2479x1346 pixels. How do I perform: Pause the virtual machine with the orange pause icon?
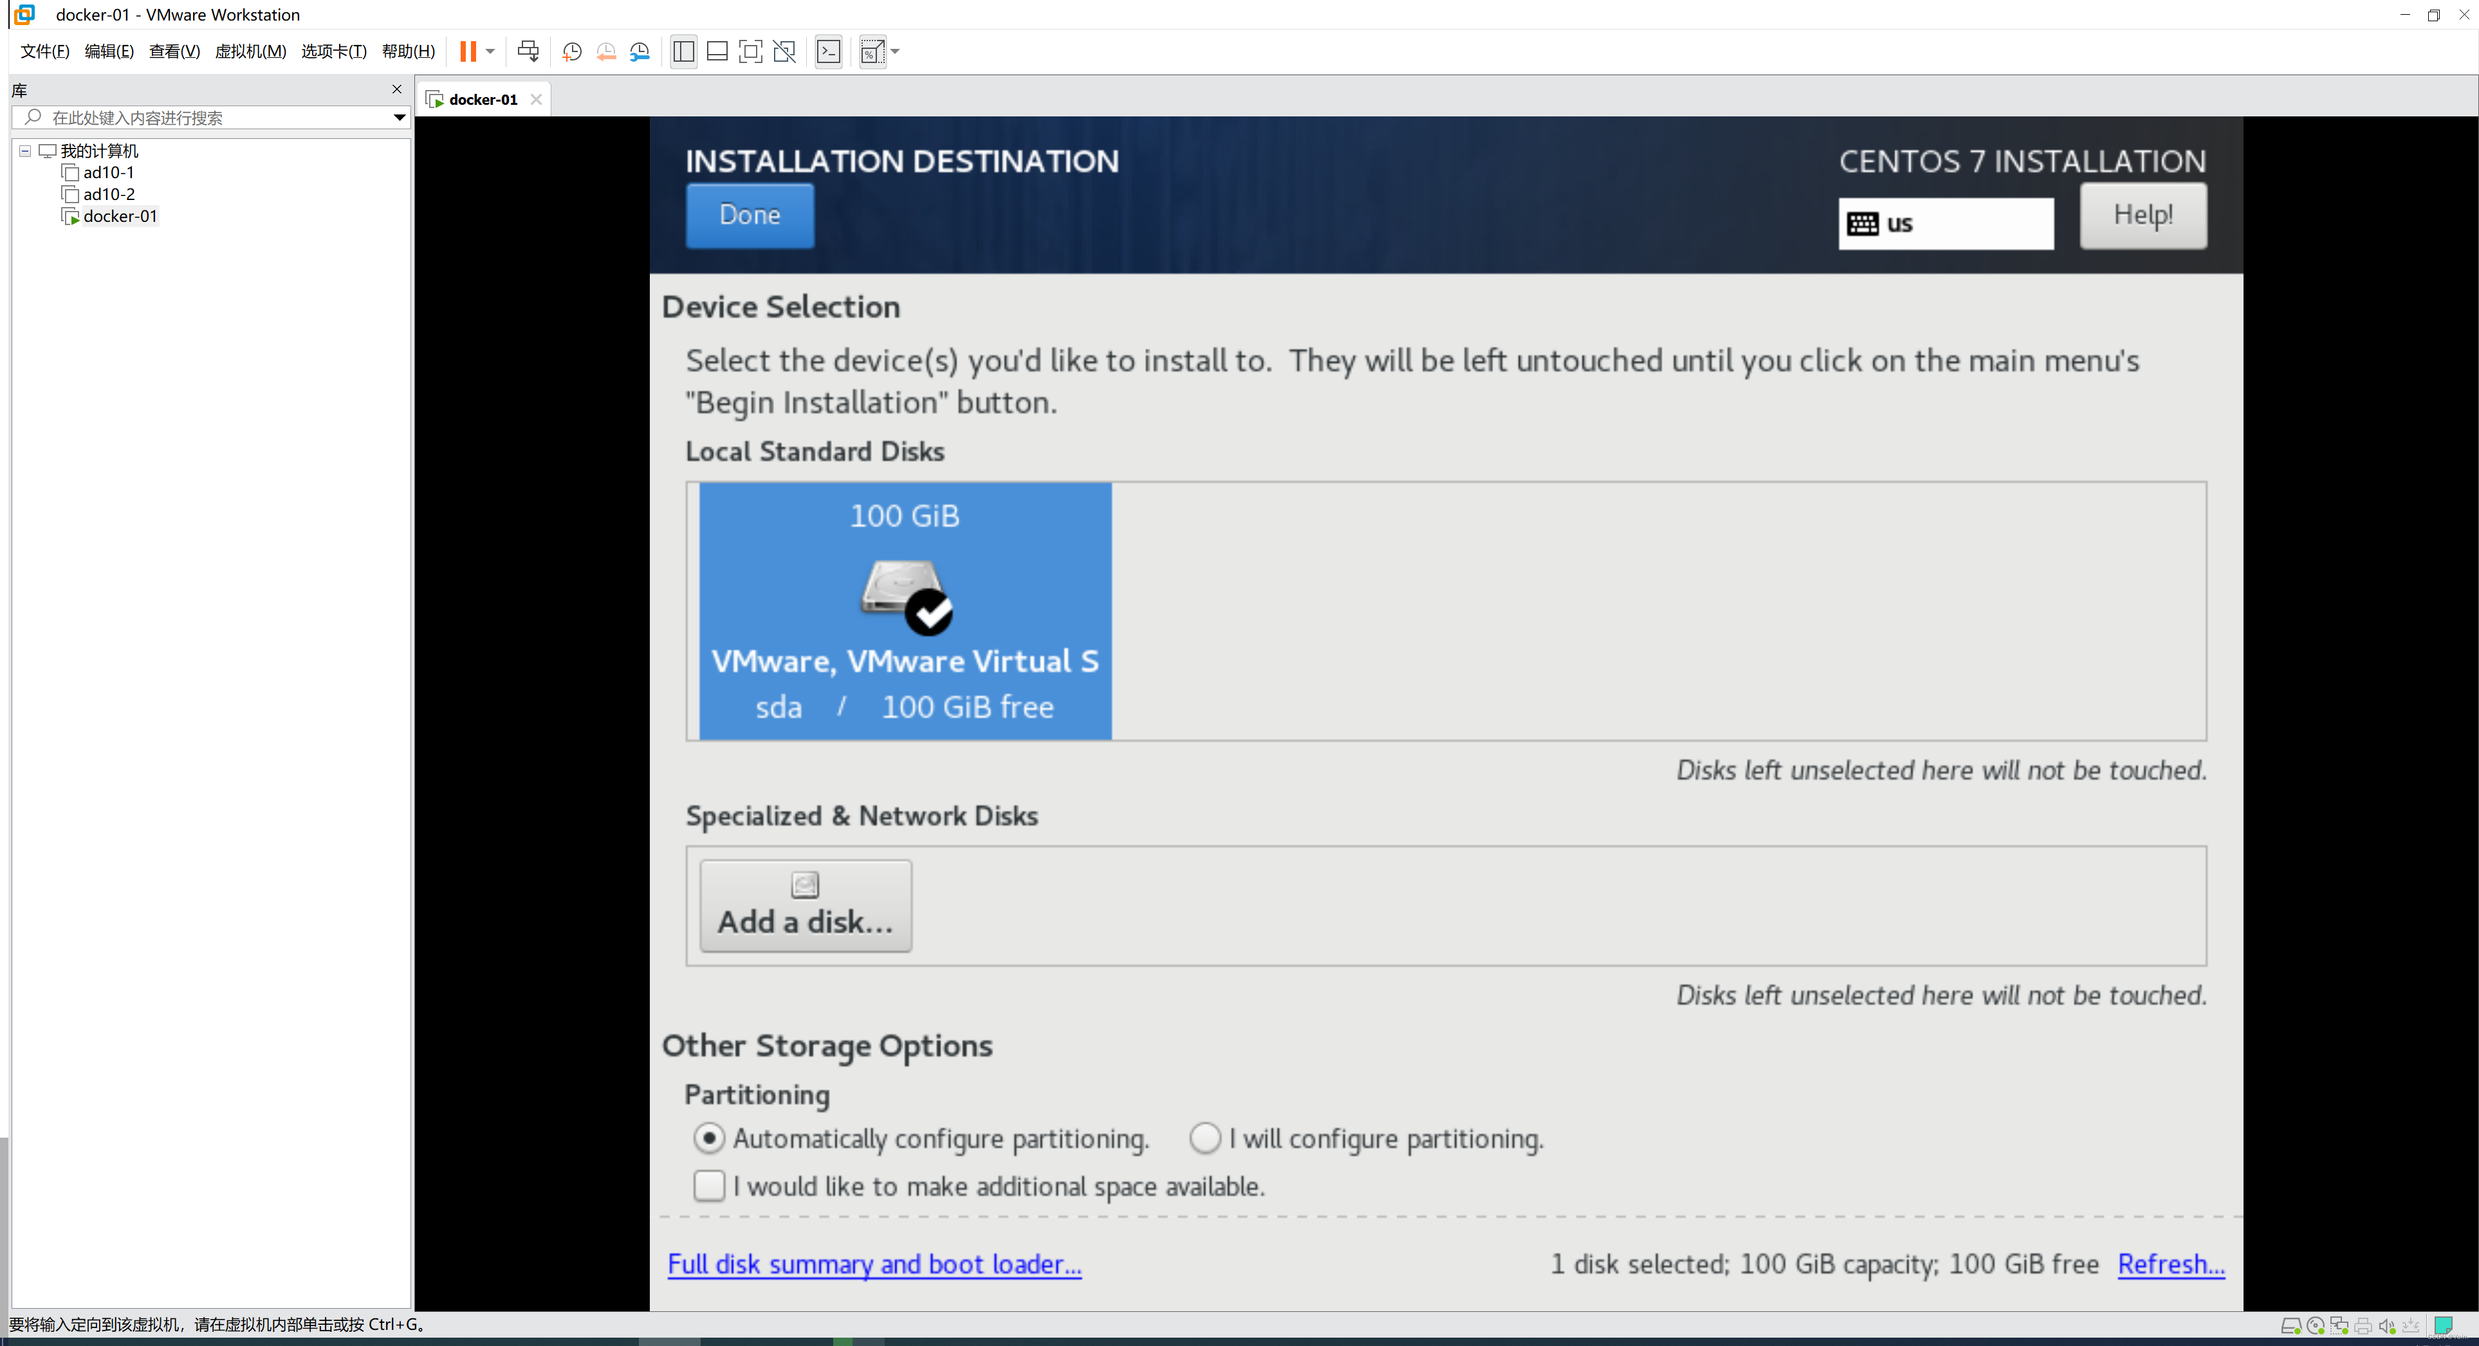coord(468,52)
